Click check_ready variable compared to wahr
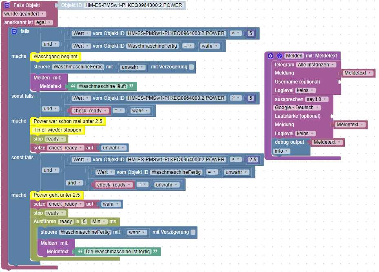This screenshot has height=272, width=379. tap(89, 111)
